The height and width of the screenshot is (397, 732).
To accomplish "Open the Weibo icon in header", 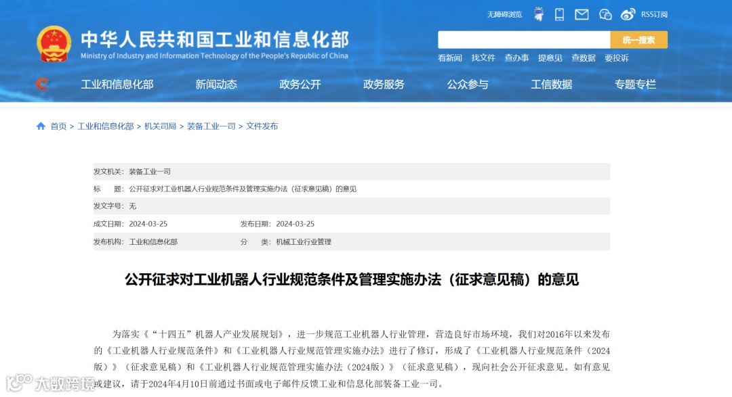I will click(x=628, y=14).
